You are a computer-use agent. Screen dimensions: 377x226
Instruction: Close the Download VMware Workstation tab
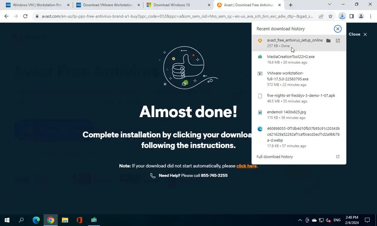tap(139, 5)
